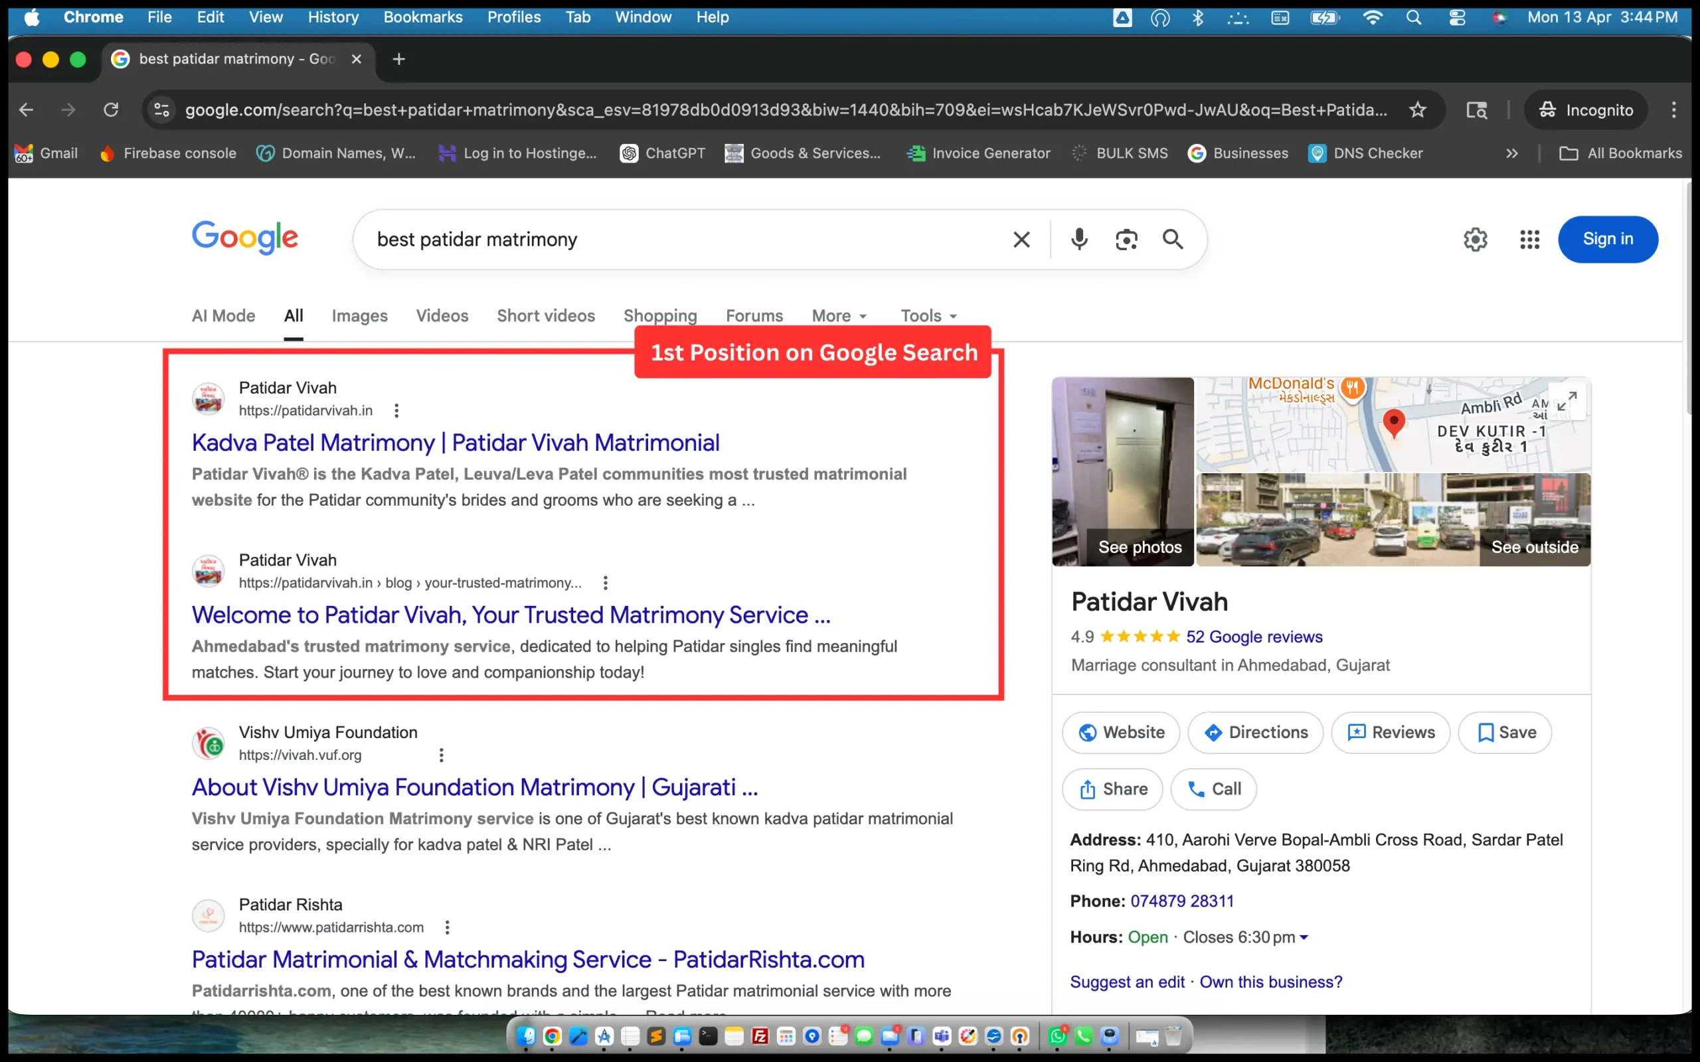Open the Reviews button in knowledge panel
The width and height of the screenshot is (1700, 1062).
1391,733
